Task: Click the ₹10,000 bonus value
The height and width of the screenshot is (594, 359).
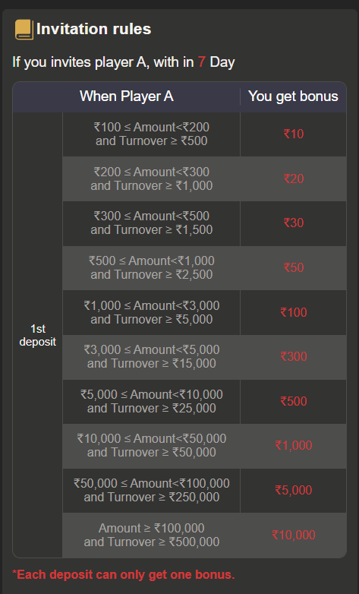Action: pyautogui.click(x=294, y=535)
